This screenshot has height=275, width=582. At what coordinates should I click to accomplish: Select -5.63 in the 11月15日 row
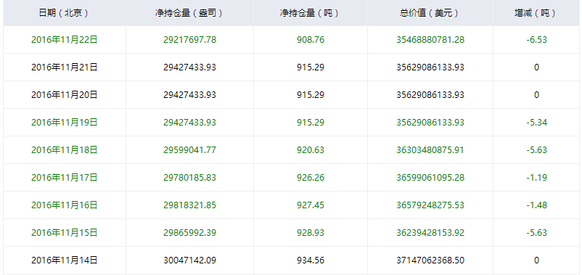click(x=536, y=233)
